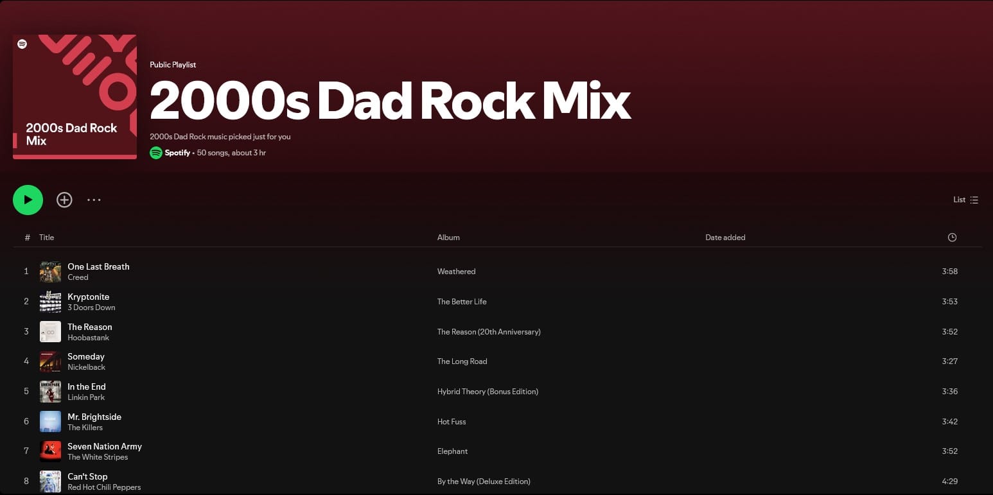Select the In the End track title
Viewport: 993px width, 495px height.
87,386
